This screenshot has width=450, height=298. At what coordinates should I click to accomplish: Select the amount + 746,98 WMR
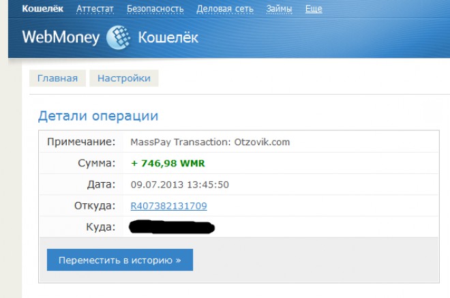coord(168,163)
